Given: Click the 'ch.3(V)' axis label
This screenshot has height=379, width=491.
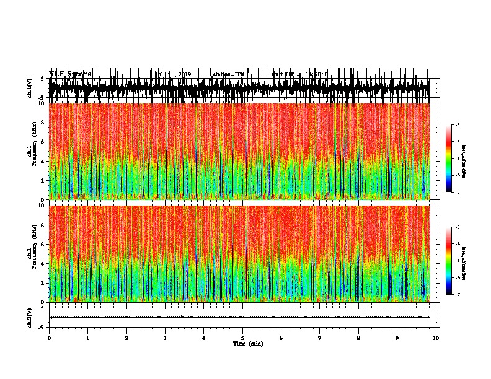Looking at the screenshot, I should (30, 318).
